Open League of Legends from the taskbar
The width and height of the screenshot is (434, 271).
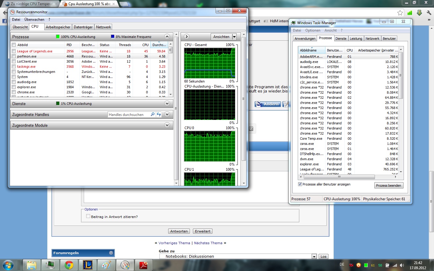coord(87,265)
